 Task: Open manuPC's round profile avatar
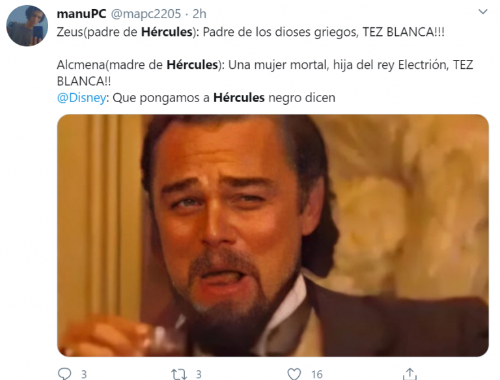click(x=27, y=25)
